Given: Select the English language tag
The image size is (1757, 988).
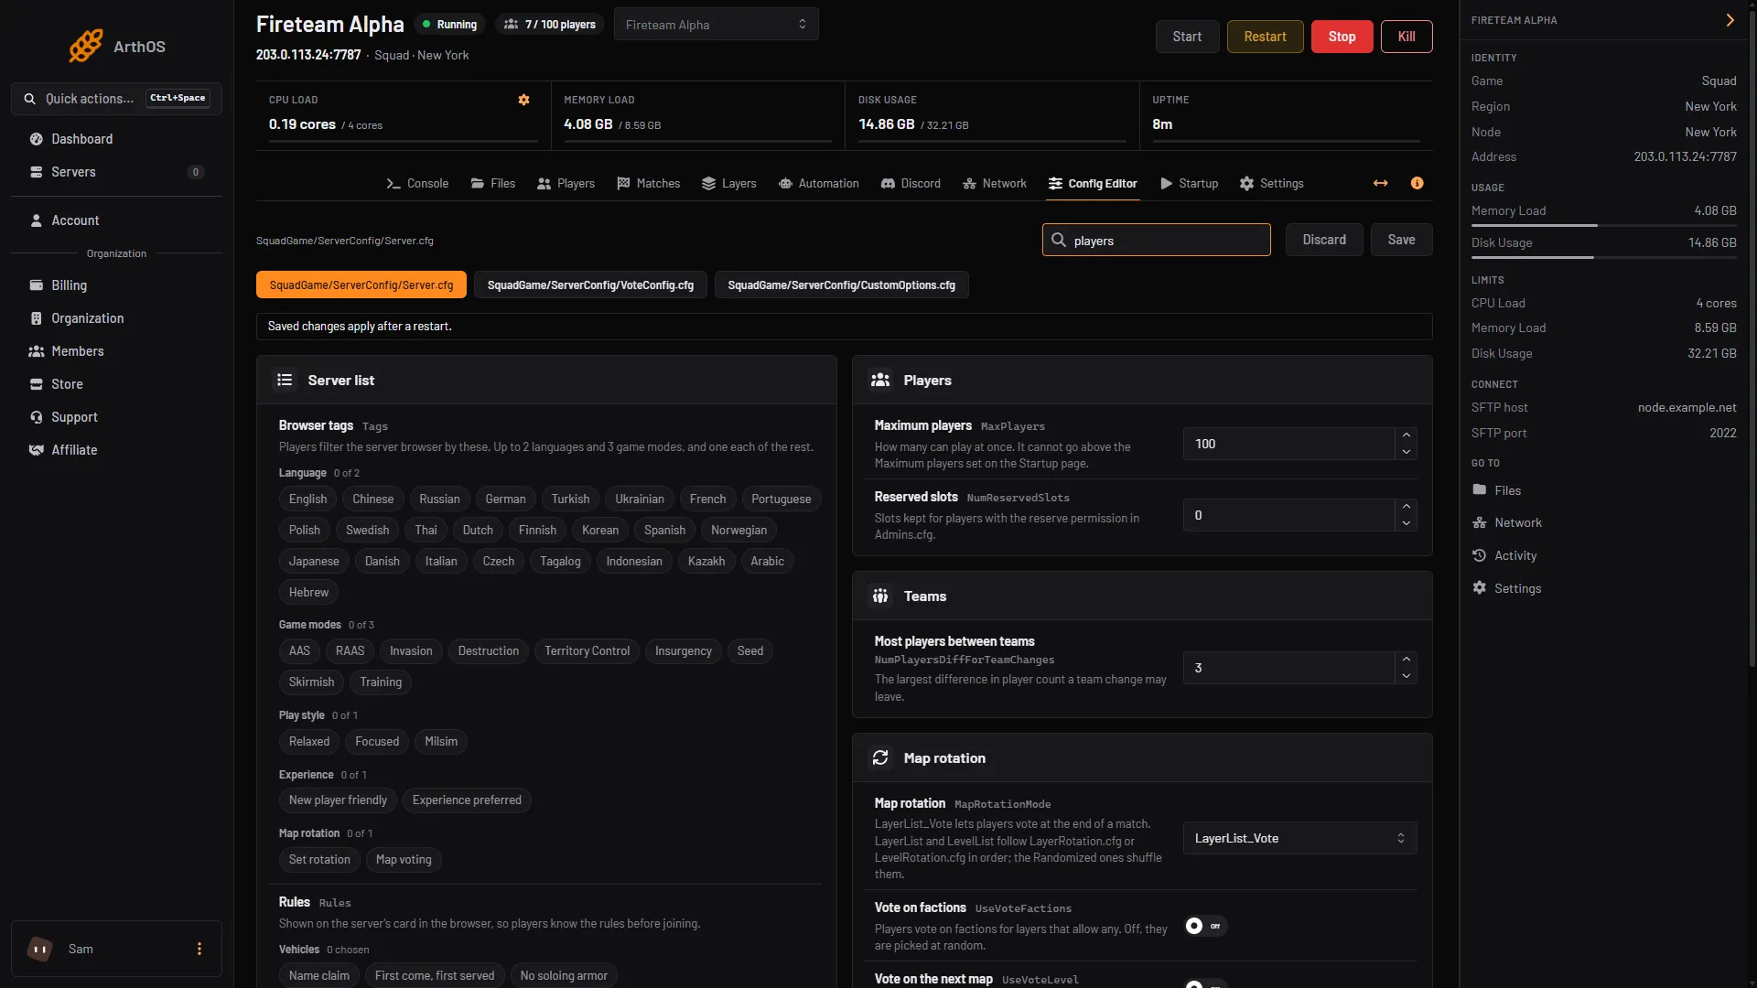Looking at the screenshot, I should (307, 499).
